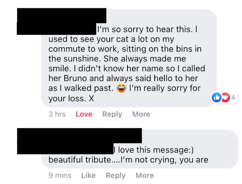242x184 pixels.
Task: Toggle the red Love reaction under the first comment
Action: click(x=84, y=114)
